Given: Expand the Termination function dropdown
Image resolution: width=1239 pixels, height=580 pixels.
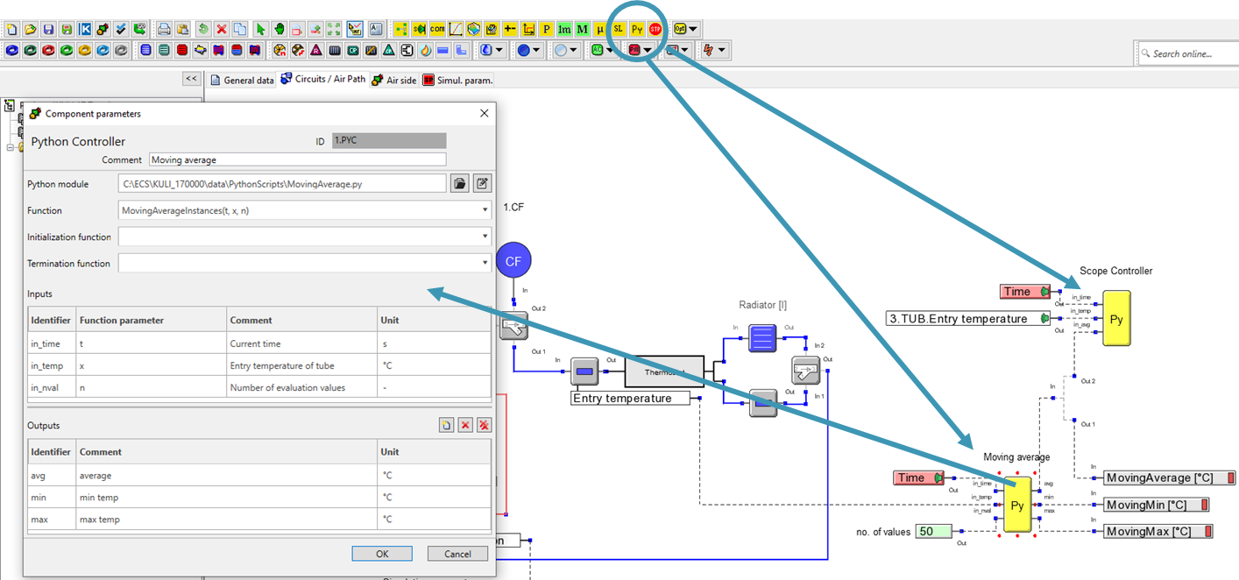Looking at the screenshot, I should tap(485, 263).
